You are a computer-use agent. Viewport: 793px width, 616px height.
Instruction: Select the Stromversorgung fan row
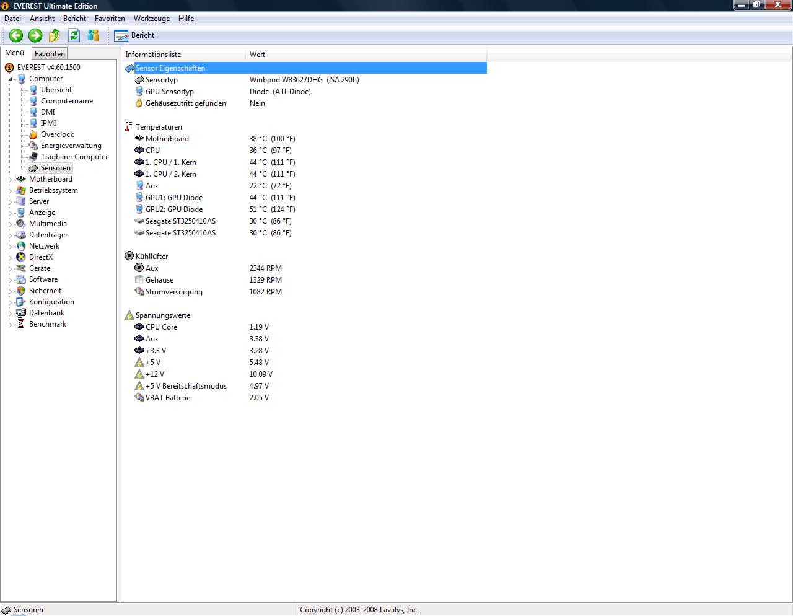[305, 292]
